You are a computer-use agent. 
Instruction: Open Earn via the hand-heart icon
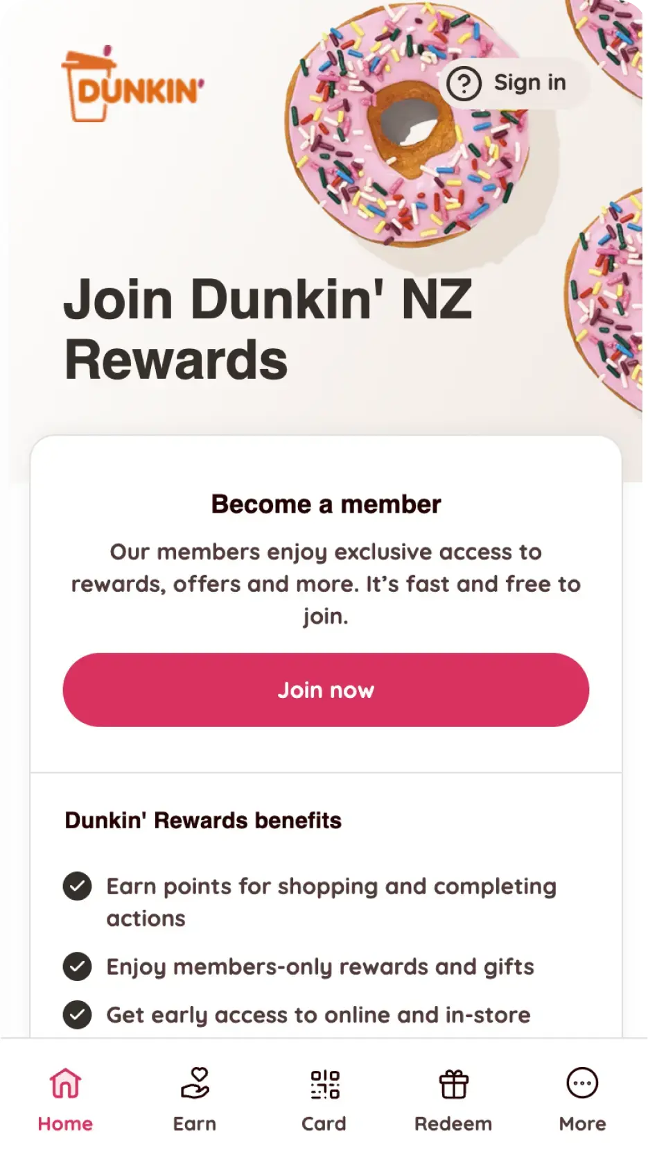(195, 1084)
